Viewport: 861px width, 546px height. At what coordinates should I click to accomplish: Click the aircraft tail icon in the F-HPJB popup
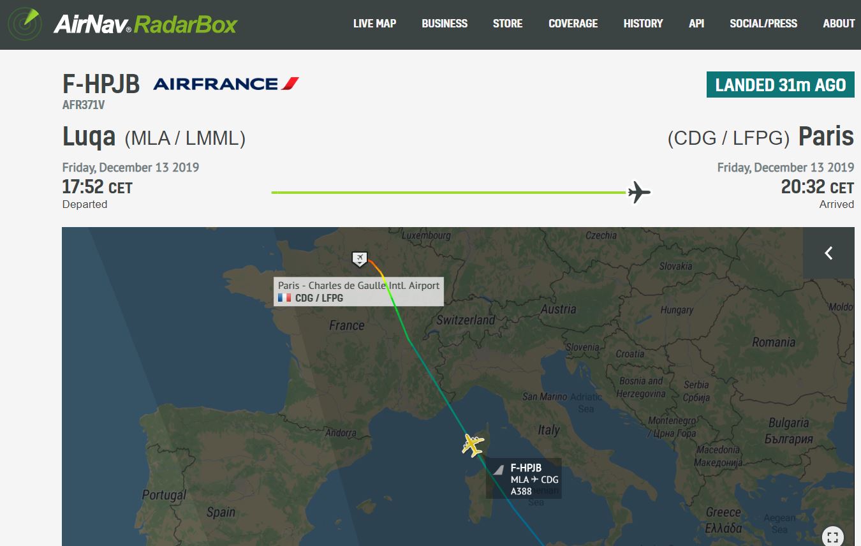pyautogui.click(x=499, y=469)
